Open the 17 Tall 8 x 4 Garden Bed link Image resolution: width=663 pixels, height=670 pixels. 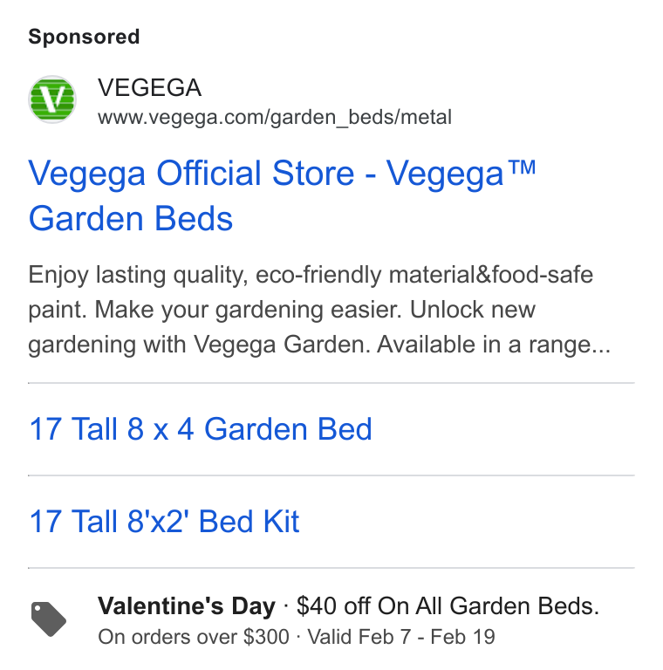(x=201, y=429)
